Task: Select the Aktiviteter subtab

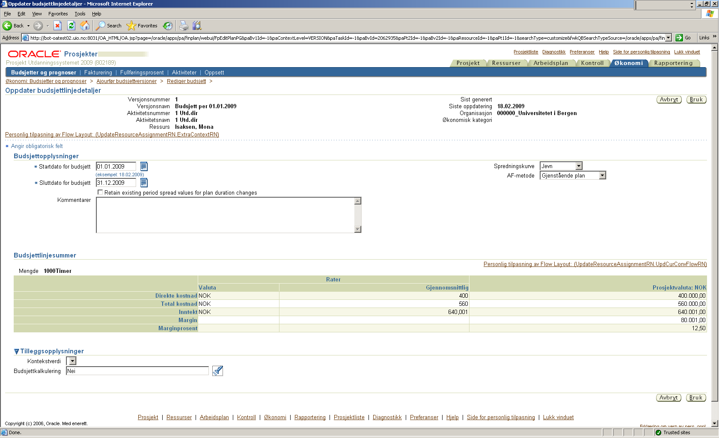Action: 184,73
